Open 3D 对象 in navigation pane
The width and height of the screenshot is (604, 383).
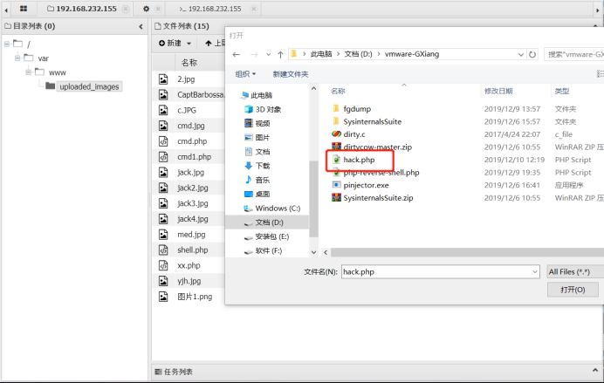268,109
